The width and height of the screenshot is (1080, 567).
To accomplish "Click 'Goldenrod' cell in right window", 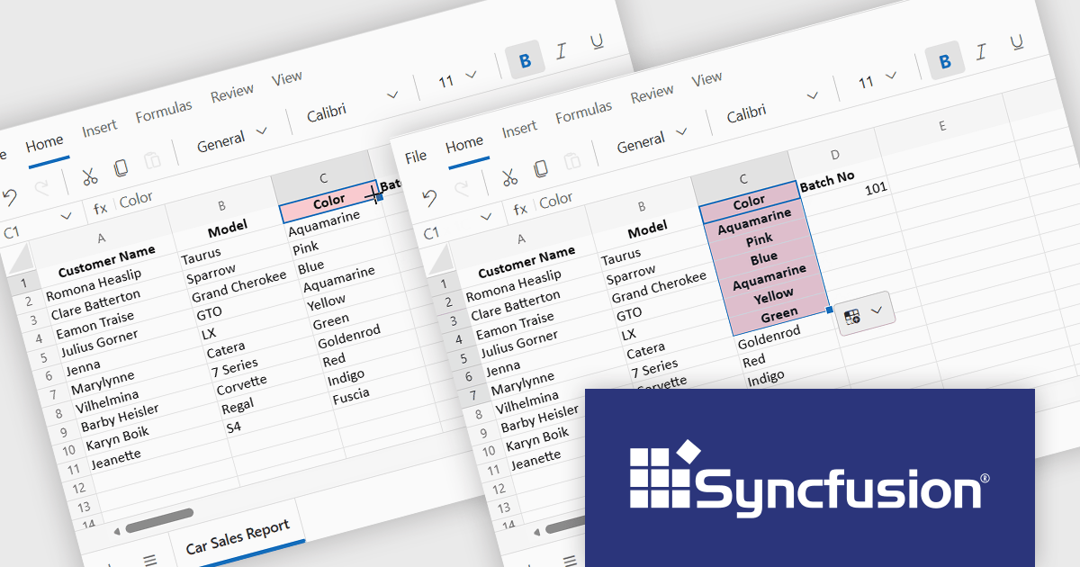I will [x=769, y=337].
